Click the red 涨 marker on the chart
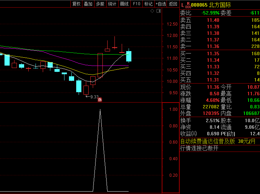 point(100,100)
